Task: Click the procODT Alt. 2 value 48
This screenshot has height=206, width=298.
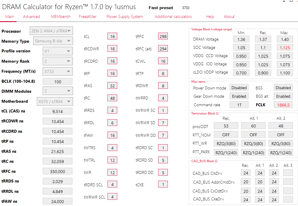Action: click(281, 126)
